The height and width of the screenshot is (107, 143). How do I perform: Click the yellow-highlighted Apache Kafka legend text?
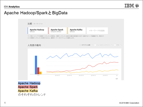click(28, 91)
